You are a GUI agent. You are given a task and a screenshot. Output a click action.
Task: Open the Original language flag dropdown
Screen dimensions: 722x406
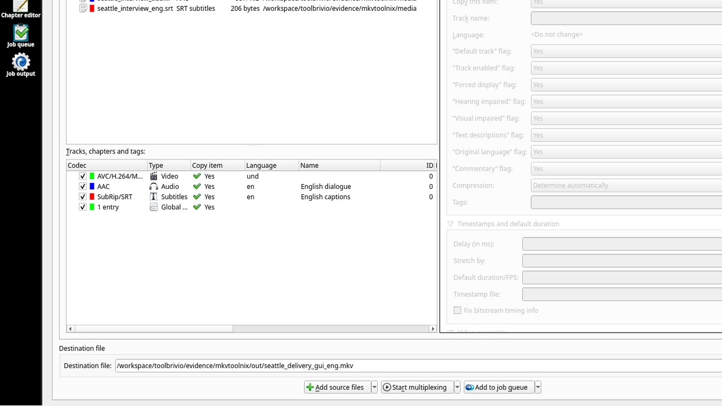coord(626,152)
